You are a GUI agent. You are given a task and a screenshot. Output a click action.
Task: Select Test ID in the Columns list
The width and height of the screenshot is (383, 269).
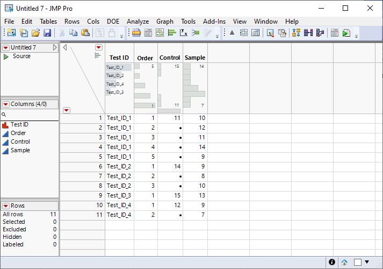pyautogui.click(x=19, y=124)
